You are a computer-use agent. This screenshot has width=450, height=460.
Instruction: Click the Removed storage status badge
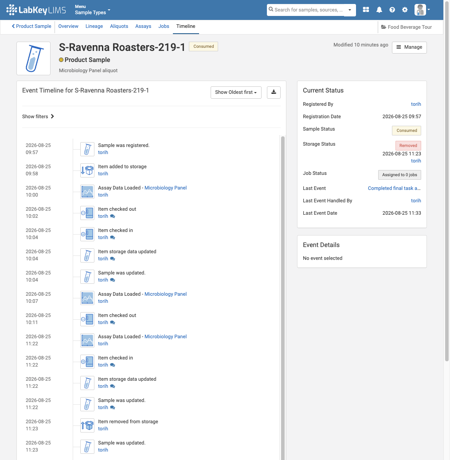click(x=408, y=146)
